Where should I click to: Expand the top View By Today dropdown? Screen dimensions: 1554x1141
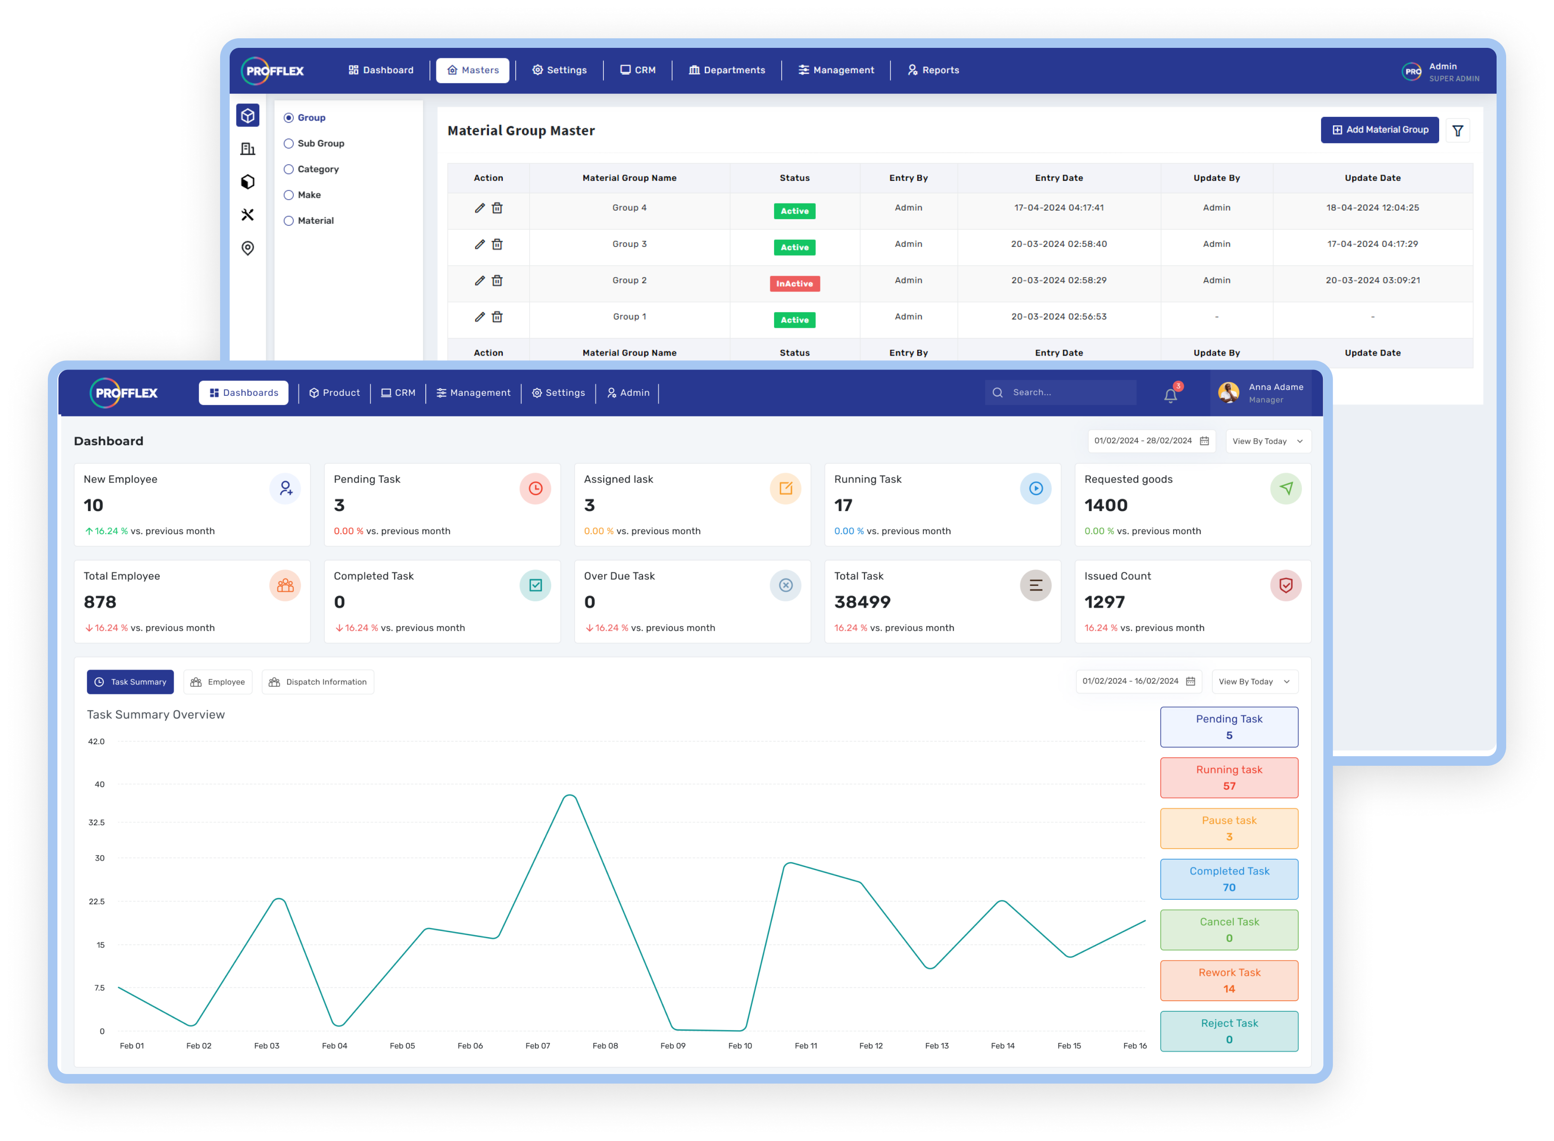click(x=1267, y=441)
